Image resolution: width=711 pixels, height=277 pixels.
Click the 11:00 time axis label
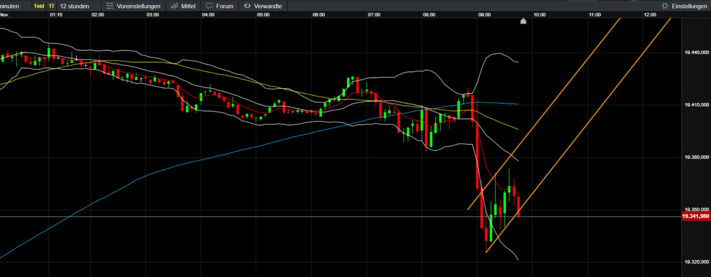[x=595, y=15]
